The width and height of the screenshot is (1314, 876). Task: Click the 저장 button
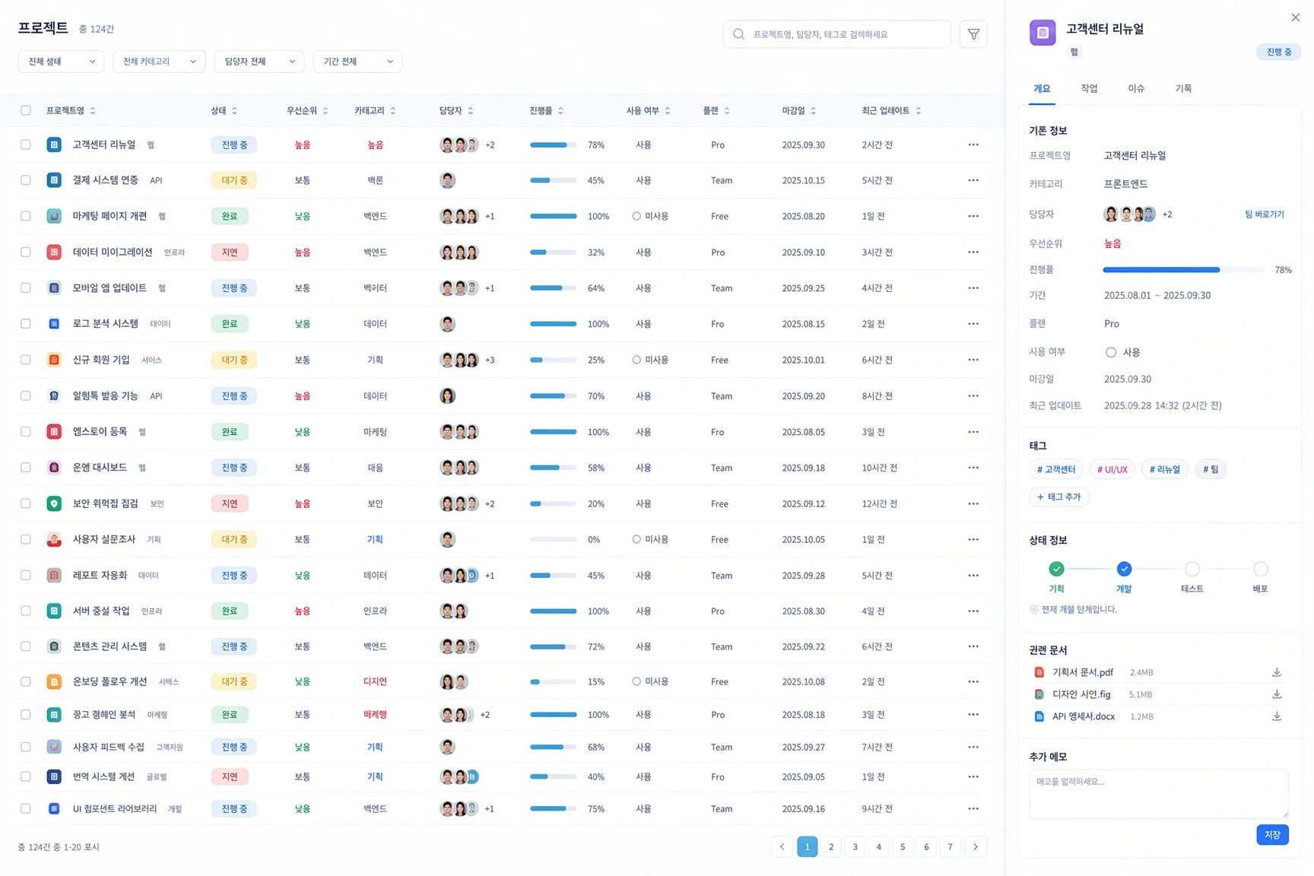[x=1272, y=835]
